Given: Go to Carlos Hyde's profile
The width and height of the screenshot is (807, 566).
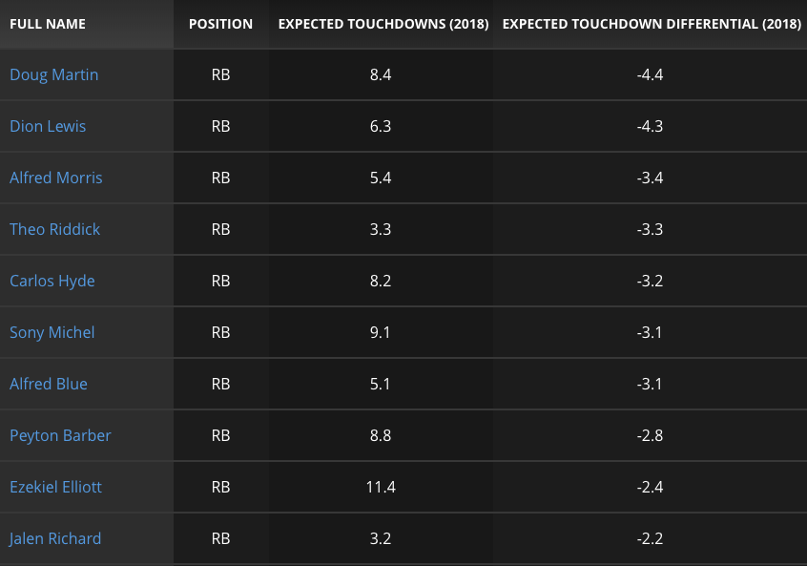Looking at the screenshot, I should coord(52,281).
